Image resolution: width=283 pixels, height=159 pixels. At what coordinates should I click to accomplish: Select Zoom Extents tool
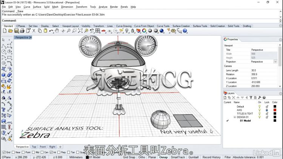(80, 31)
